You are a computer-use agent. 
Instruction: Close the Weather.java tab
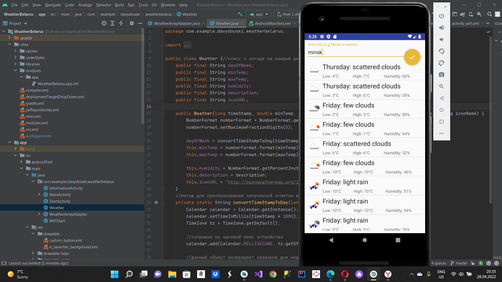tap(242, 23)
